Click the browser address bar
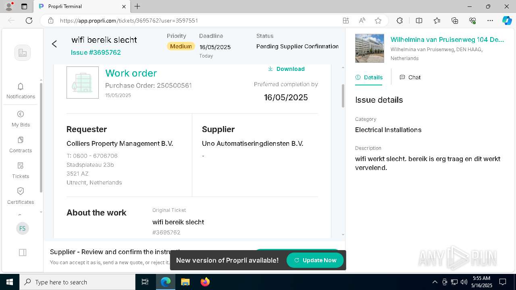 click(x=198, y=21)
